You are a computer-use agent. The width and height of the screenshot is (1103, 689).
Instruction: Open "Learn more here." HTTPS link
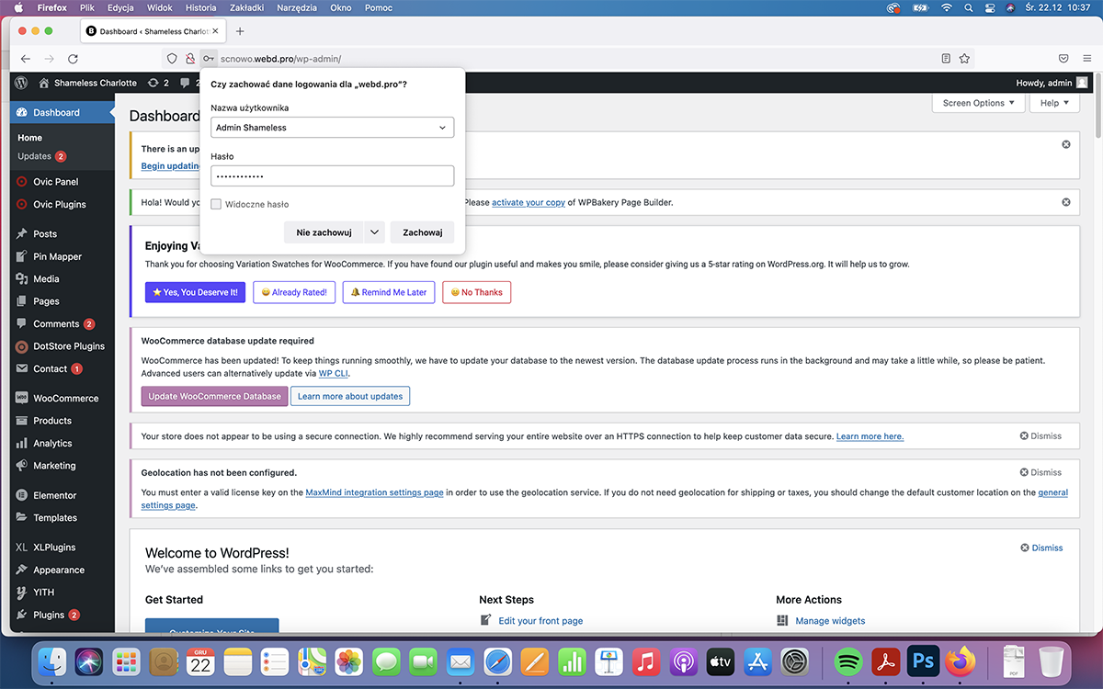pyautogui.click(x=870, y=436)
